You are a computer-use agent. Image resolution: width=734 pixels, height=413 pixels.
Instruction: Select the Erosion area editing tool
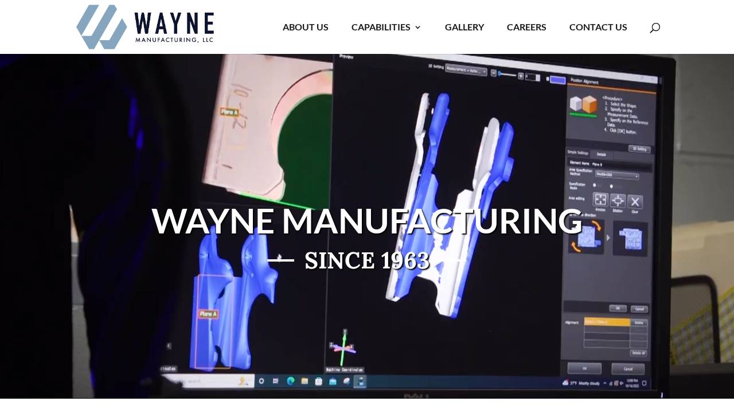click(600, 200)
